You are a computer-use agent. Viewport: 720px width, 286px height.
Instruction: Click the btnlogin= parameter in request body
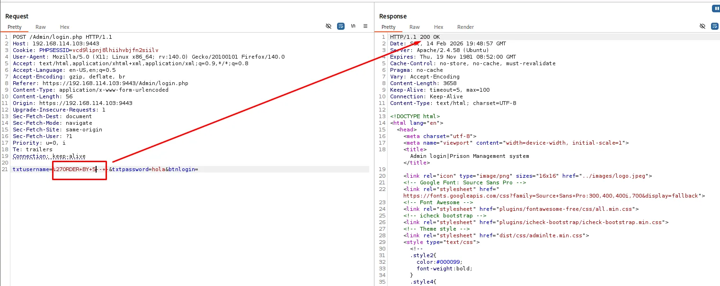pos(183,169)
